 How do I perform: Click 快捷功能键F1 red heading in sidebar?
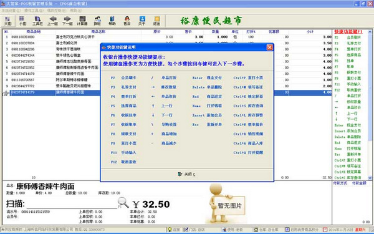348,32
